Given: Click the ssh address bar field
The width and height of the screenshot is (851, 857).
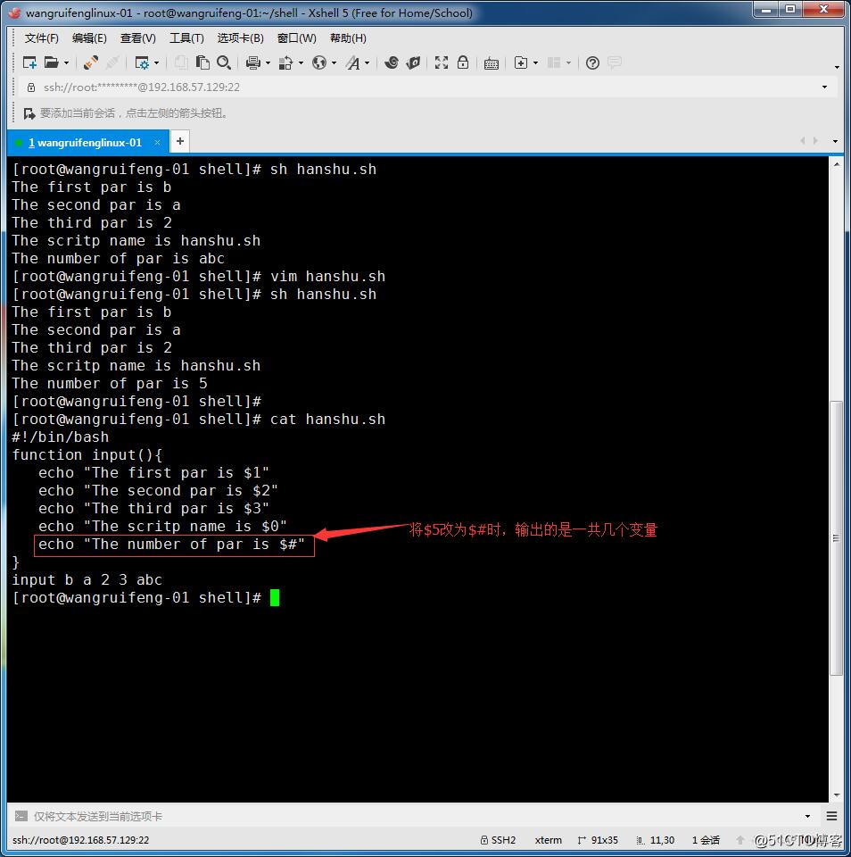Looking at the screenshot, I should [426, 87].
